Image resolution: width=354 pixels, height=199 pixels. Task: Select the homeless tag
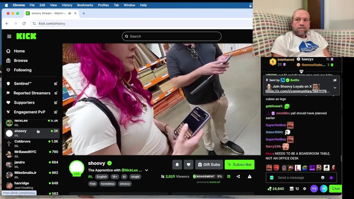(108, 184)
